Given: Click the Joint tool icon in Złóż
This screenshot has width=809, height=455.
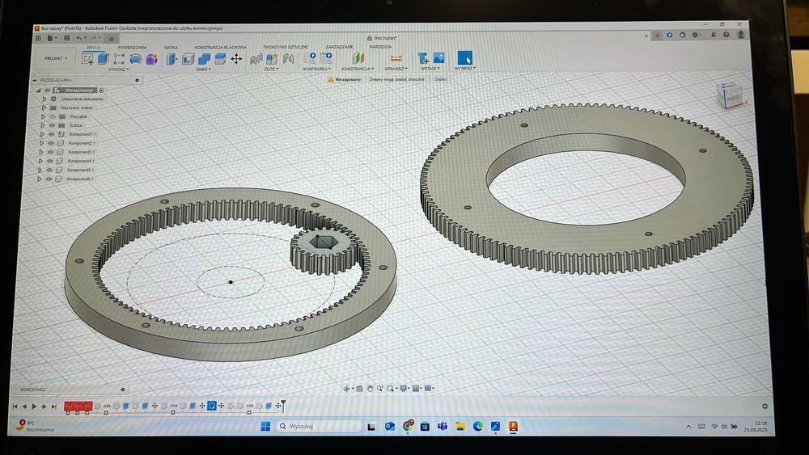Looking at the screenshot, I should pyautogui.click(x=289, y=59).
